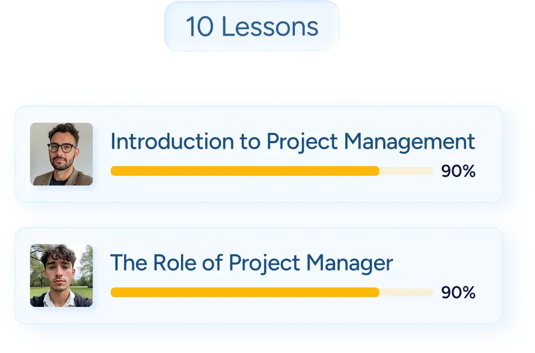
Task: Click the word "Lessons" in the top badge
Action: 270,27
